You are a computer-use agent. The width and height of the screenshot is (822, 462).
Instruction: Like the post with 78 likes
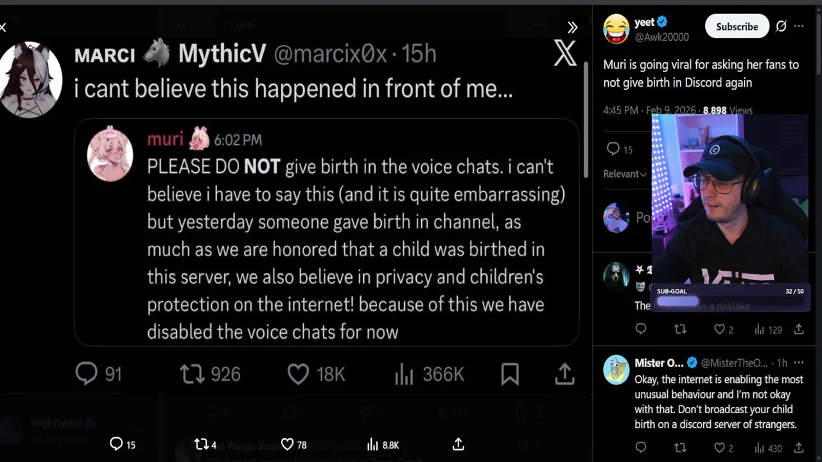click(x=287, y=444)
